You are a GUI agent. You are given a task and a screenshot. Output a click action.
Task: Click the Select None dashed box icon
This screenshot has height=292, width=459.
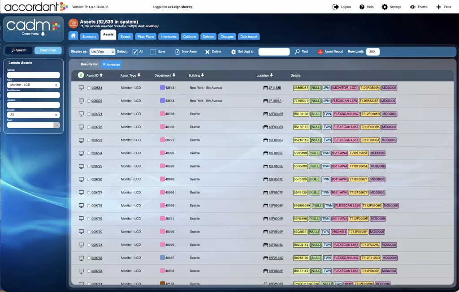(x=153, y=52)
